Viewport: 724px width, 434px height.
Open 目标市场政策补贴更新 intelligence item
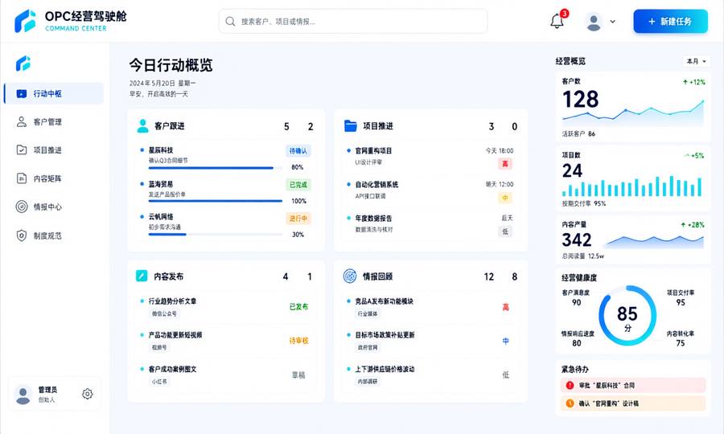432,341
